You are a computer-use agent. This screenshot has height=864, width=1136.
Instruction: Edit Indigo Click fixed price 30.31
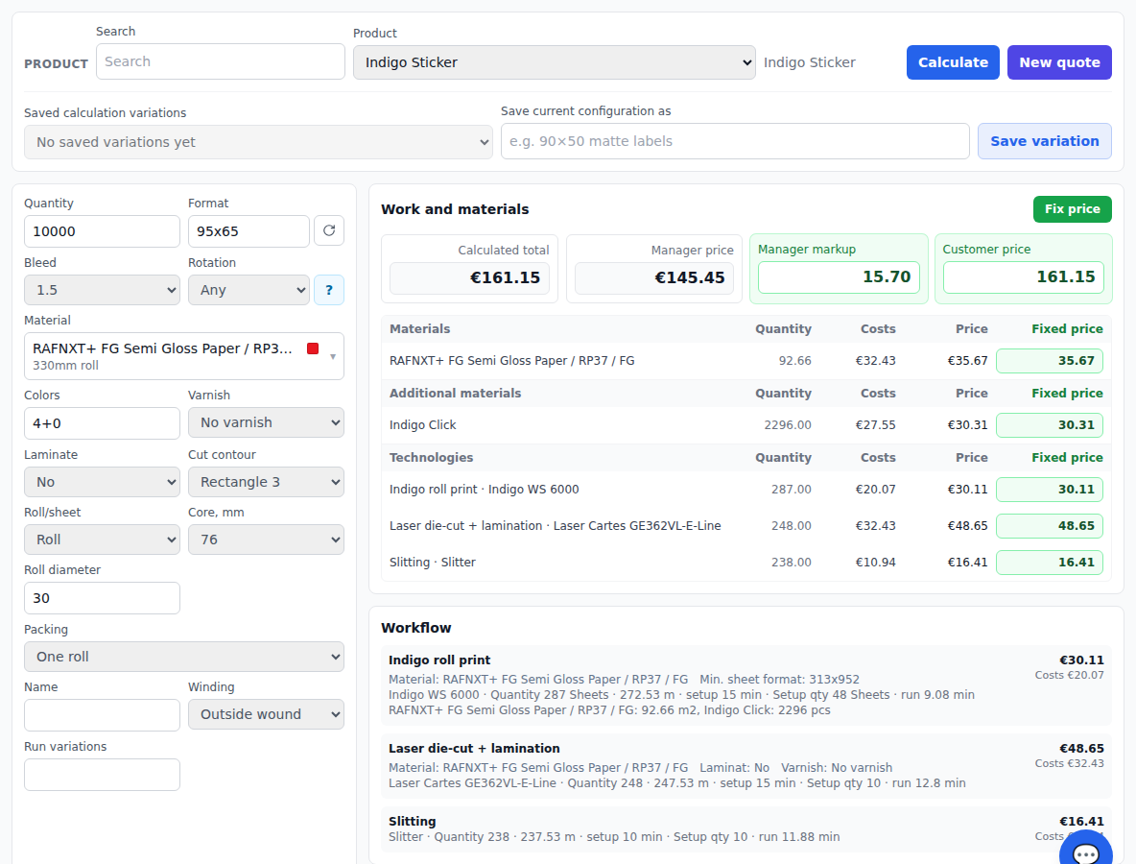pos(1050,424)
